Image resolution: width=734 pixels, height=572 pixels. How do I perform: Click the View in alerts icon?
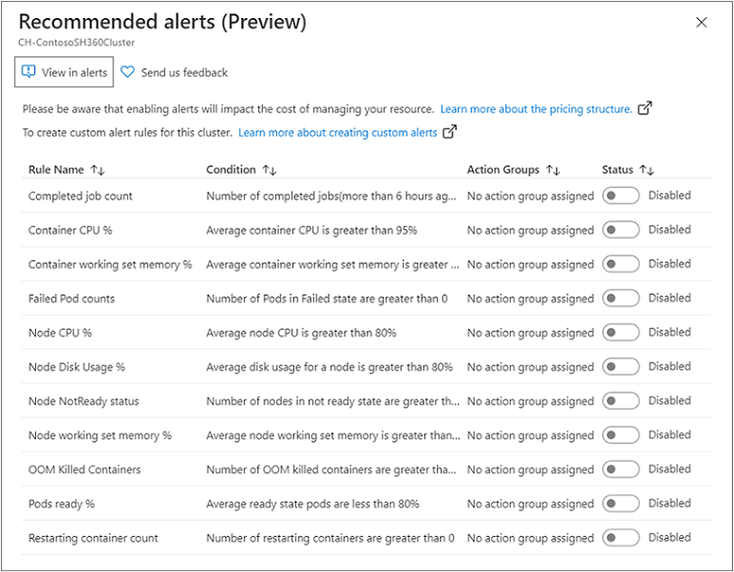click(28, 72)
